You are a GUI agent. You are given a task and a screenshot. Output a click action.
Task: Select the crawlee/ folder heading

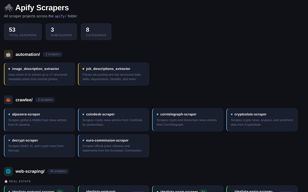24,100
